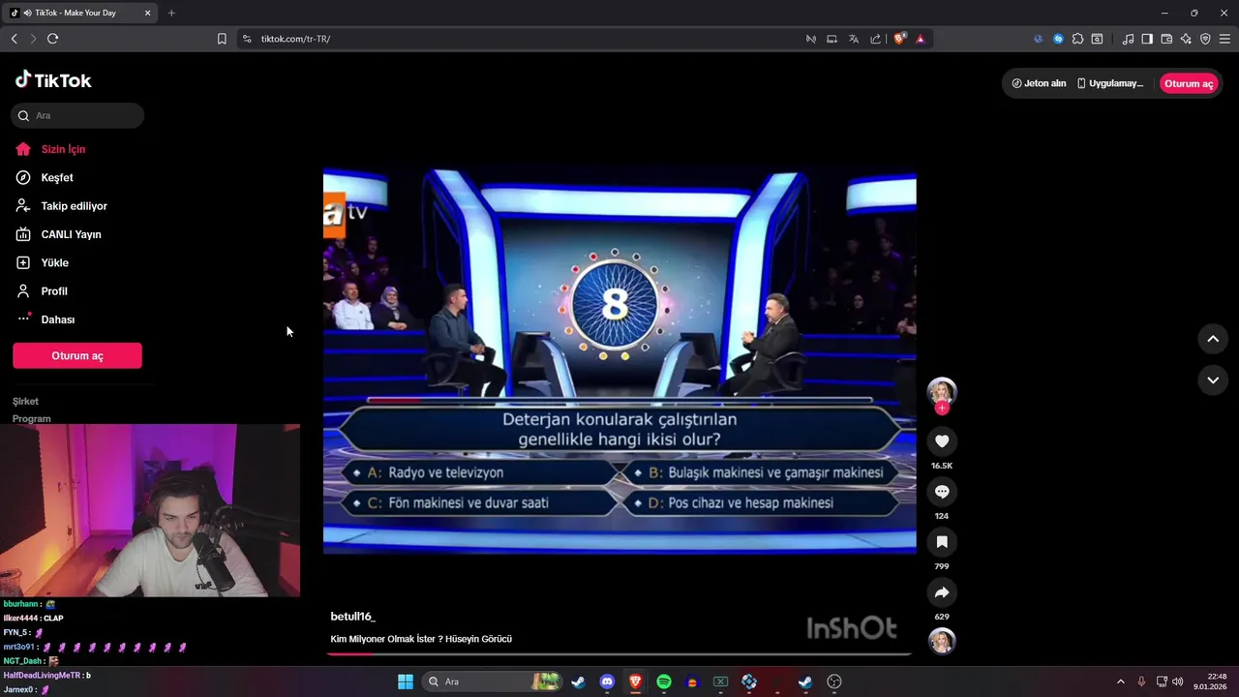Open Brave Rewards triangle icon

(x=921, y=39)
